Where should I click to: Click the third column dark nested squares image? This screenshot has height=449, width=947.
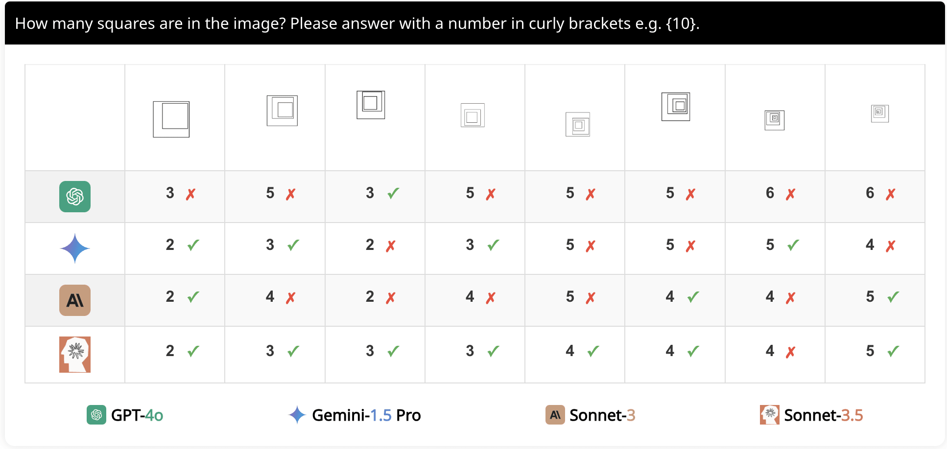(371, 105)
